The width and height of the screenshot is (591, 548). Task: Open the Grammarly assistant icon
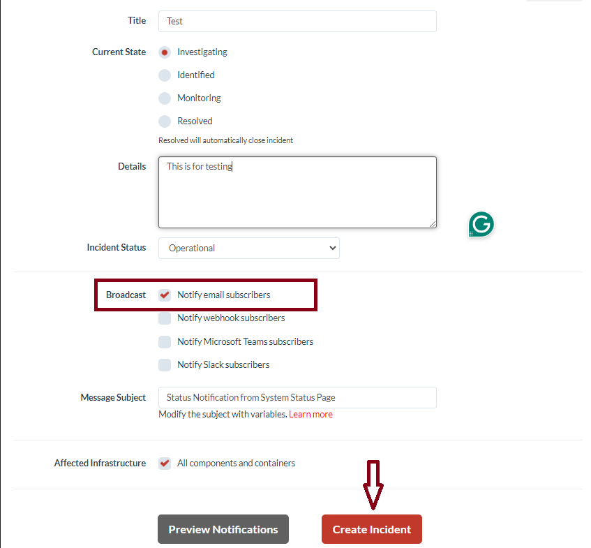point(481,224)
